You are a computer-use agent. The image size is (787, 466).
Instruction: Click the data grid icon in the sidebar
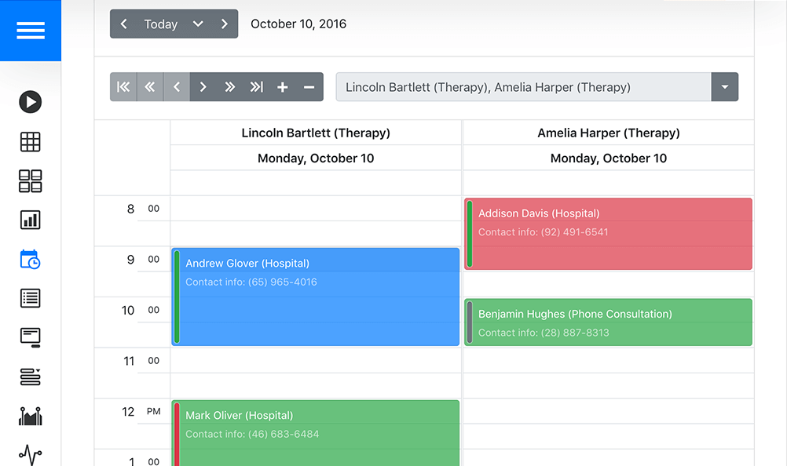pyautogui.click(x=30, y=142)
